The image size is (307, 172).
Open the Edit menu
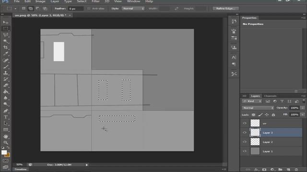coord(27,1)
